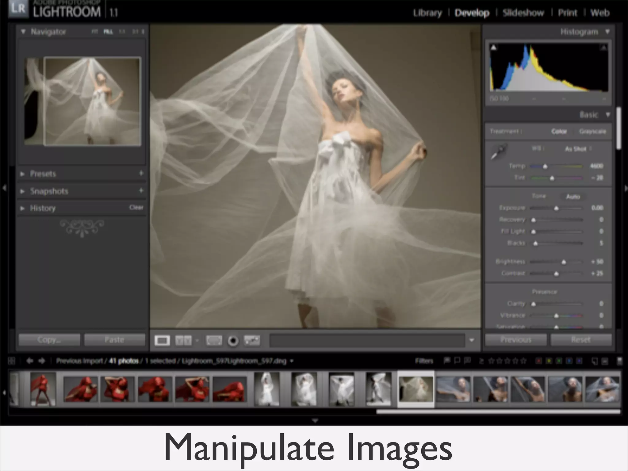Switch to the Library module
Screen dimensions: 628x471
pyautogui.click(x=427, y=13)
